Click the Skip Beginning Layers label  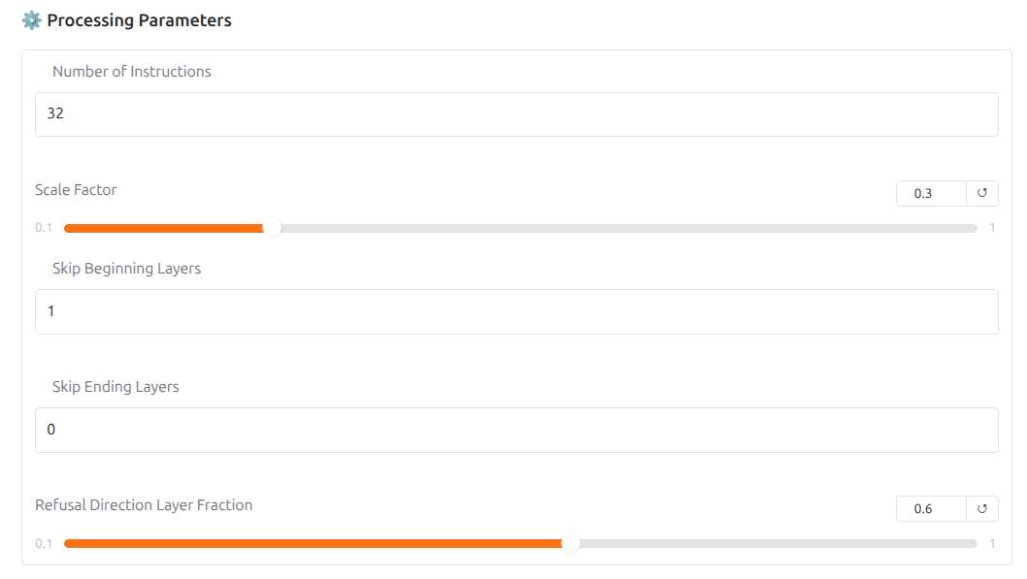point(127,268)
